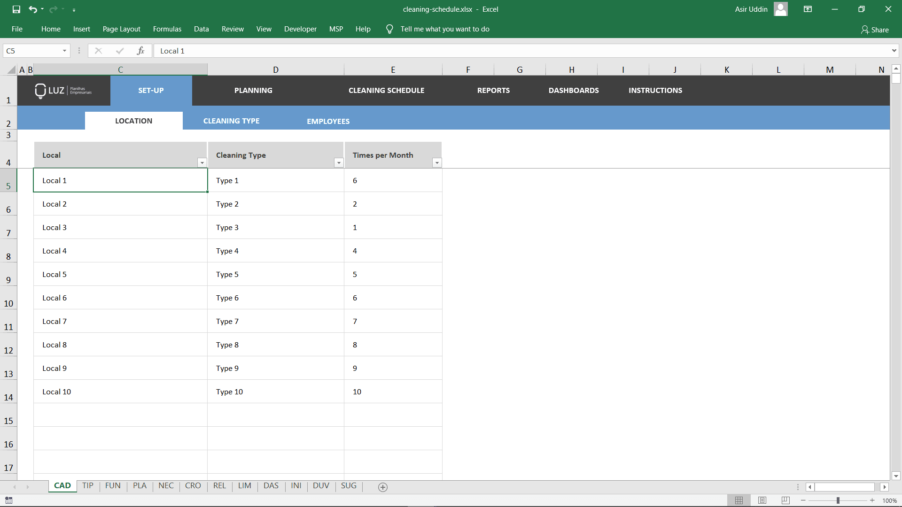Open the Tell me search lightbulb
Viewport: 902px width, 507px height.
(389, 29)
